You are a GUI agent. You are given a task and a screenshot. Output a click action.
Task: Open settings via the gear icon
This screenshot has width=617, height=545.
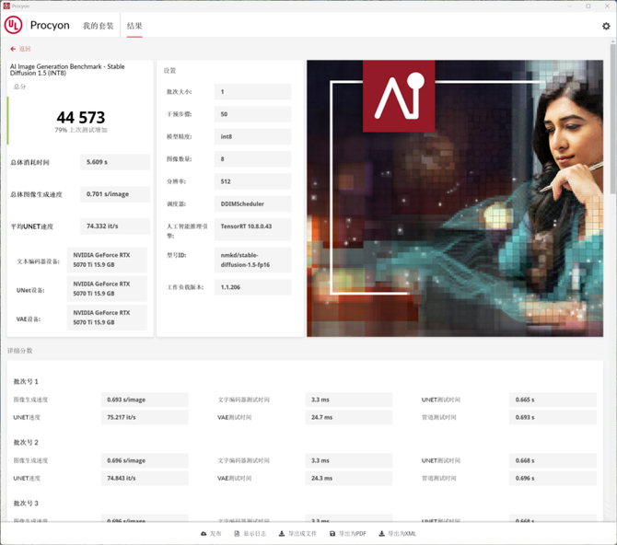[x=606, y=26]
